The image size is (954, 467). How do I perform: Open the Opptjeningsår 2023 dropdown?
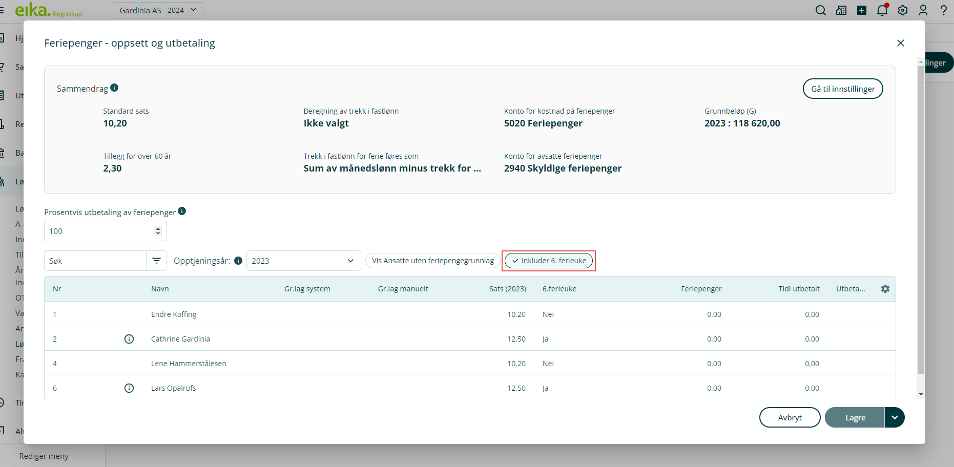(303, 261)
